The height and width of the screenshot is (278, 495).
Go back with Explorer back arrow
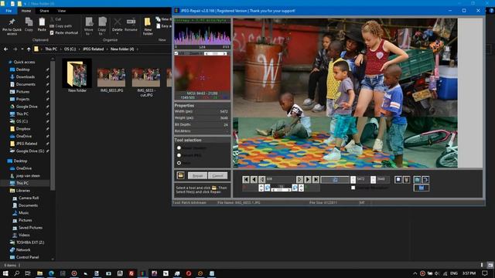(5, 49)
